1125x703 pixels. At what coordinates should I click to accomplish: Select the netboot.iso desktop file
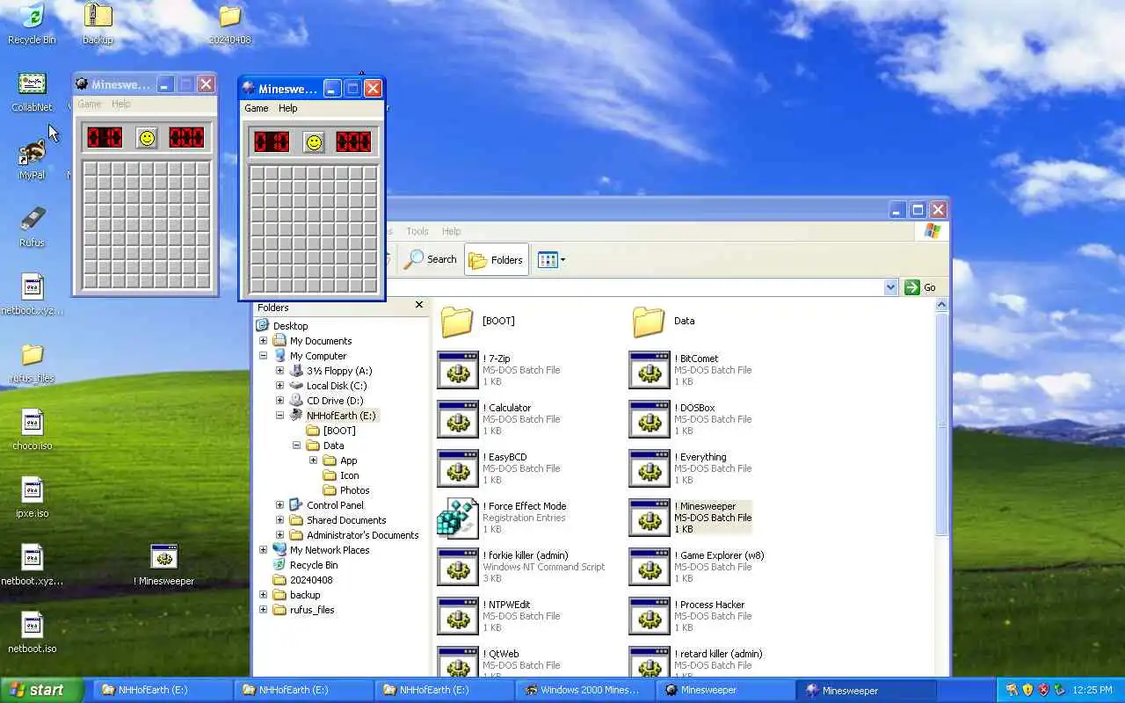[32, 633]
